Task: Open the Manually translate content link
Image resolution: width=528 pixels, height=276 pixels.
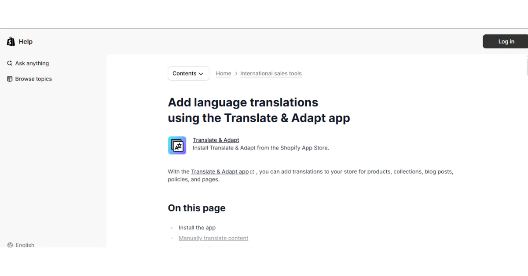Action: point(213,238)
